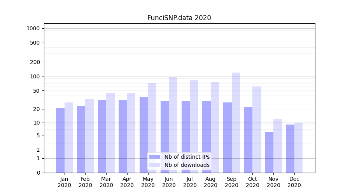Click the 1000 y-axis tick label

(x=33, y=28)
